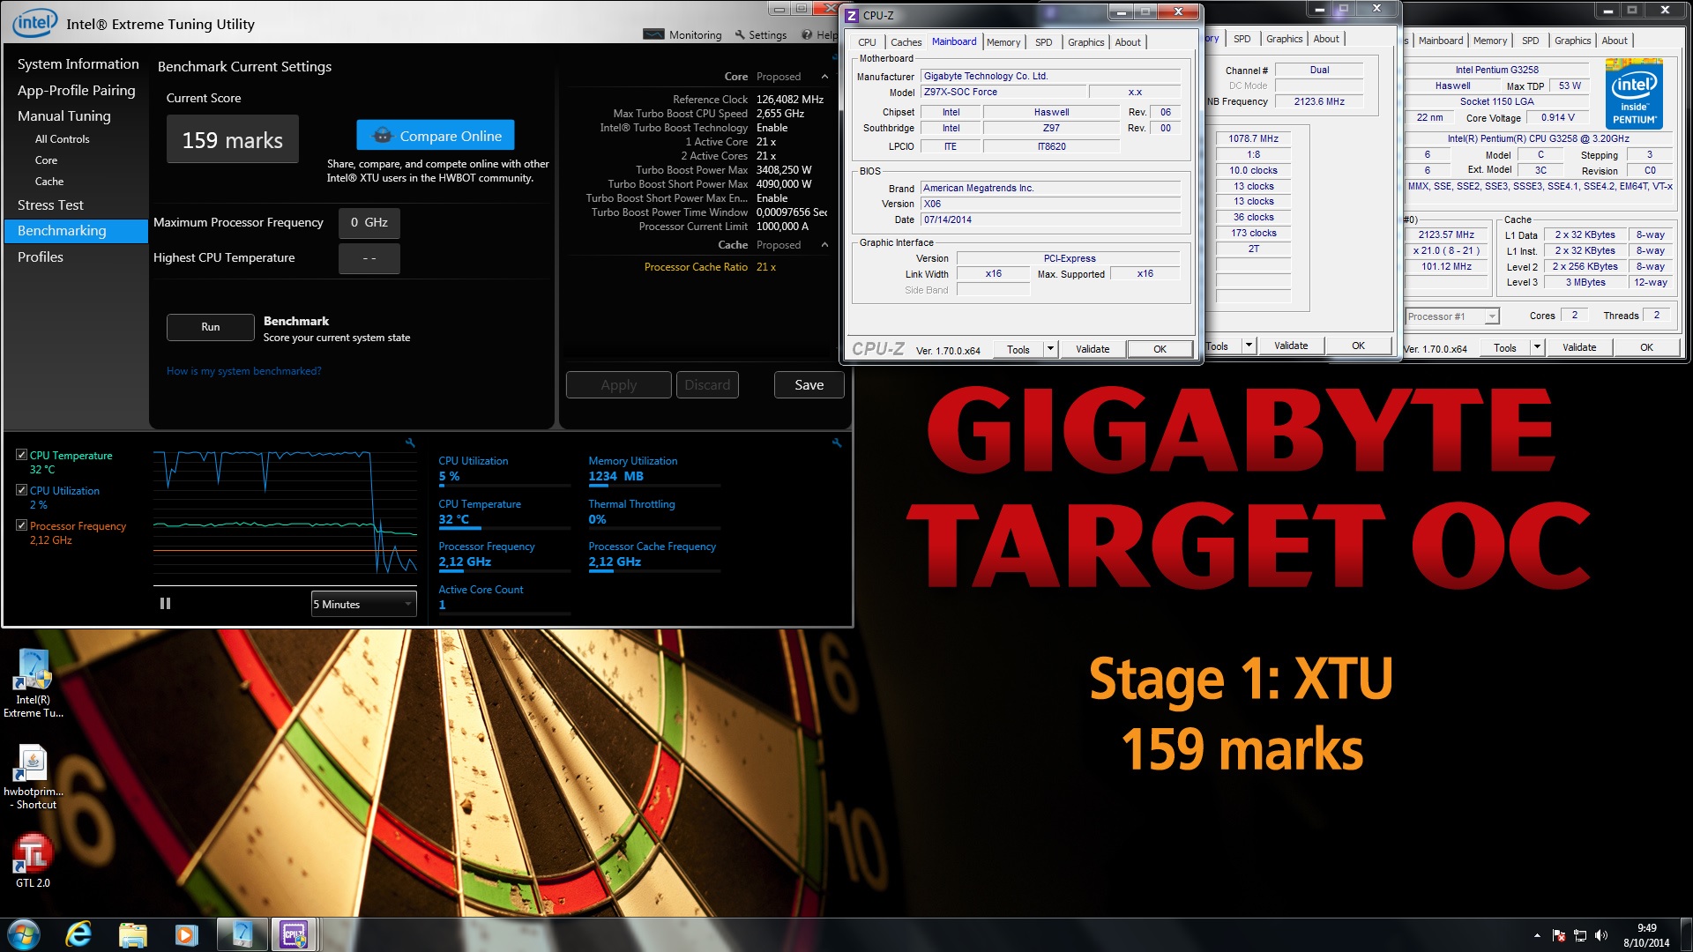Image resolution: width=1693 pixels, height=952 pixels.
Task: Open the Mainboard tab in front CPU-Z
Action: [x=954, y=41]
